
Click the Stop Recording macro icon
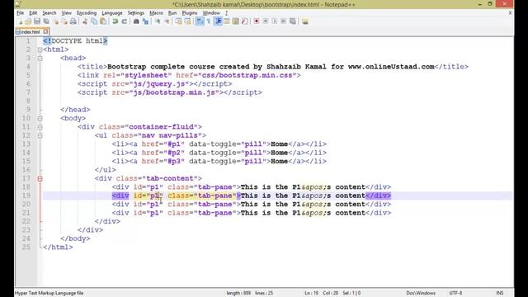[266, 21]
